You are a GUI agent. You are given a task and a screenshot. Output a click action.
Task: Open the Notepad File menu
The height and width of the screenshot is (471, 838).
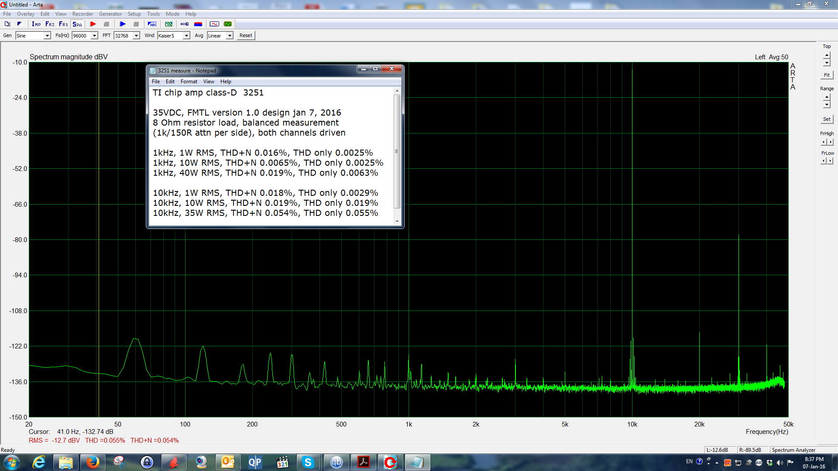(156, 82)
